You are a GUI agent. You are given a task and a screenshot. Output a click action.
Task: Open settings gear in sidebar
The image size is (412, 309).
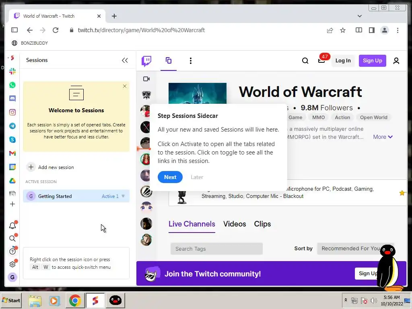pyautogui.click(x=12, y=264)
